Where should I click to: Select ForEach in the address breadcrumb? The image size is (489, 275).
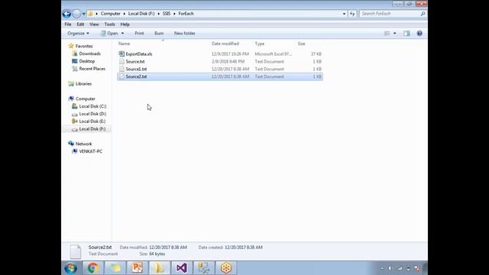186,14
